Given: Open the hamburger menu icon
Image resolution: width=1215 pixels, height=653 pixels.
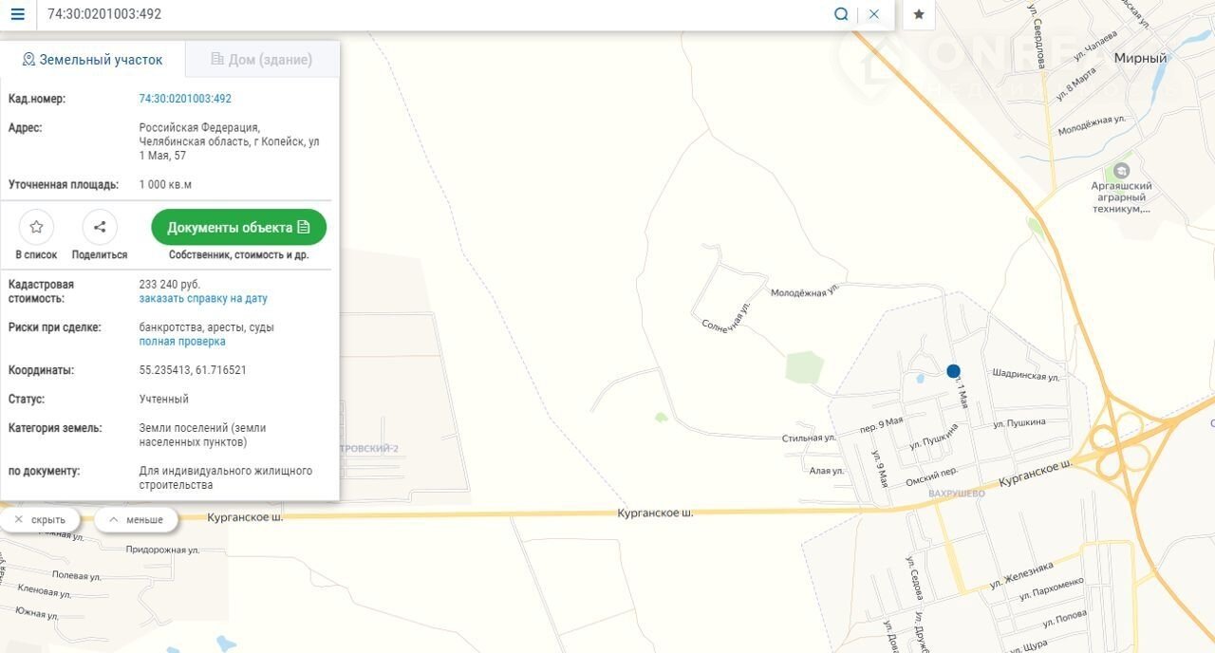Looking at the screenshot, I should pos(17,14).
